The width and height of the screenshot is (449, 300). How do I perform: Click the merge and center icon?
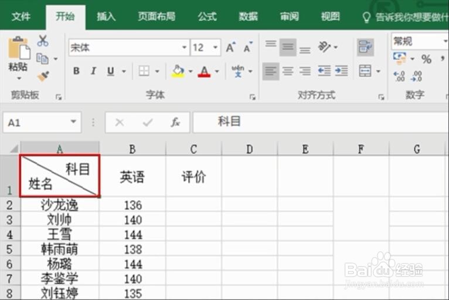point(365,71)
